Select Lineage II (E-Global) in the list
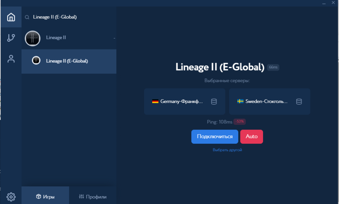Screen dimensions: 339x204 coord(67,61)
